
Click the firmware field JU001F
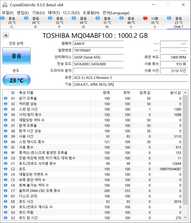click(98, 43)
